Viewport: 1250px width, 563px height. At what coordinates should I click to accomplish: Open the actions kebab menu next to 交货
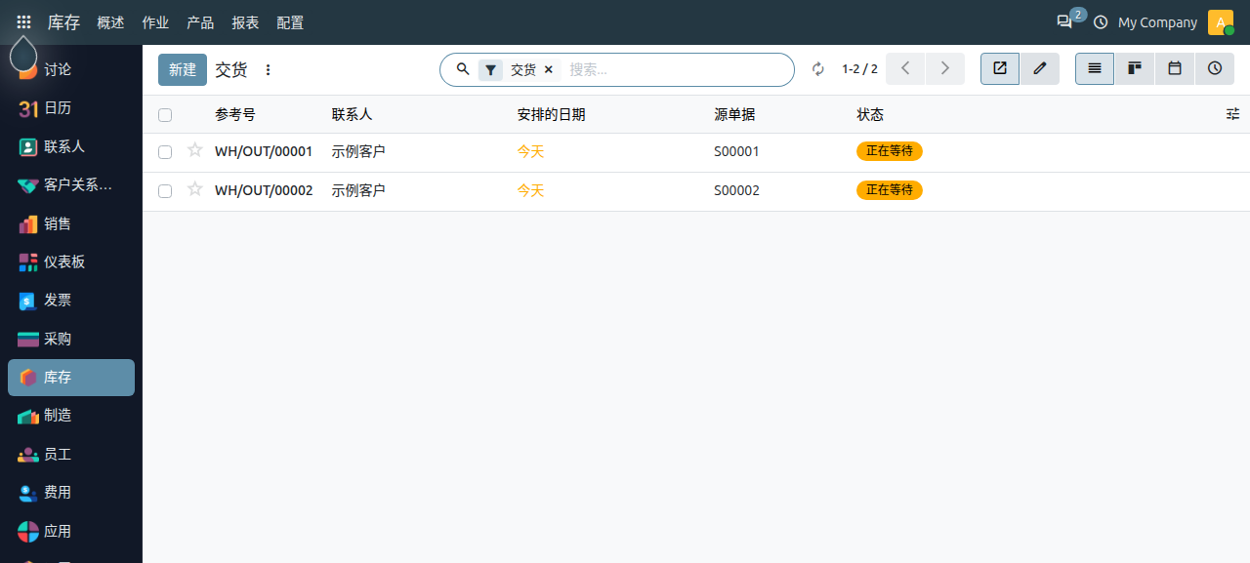(x=269, y=69)
